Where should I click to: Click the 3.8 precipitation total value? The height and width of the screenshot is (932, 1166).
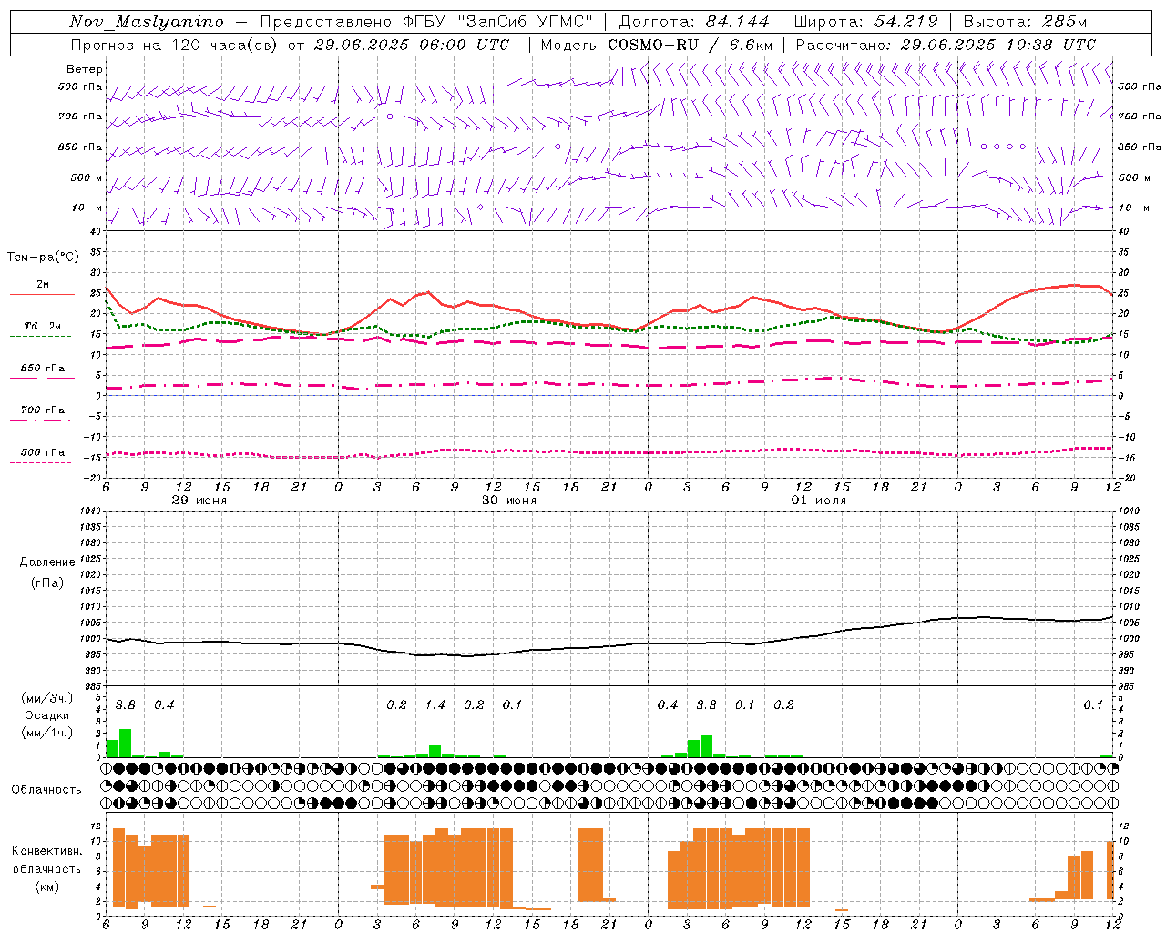pos(126,705)
